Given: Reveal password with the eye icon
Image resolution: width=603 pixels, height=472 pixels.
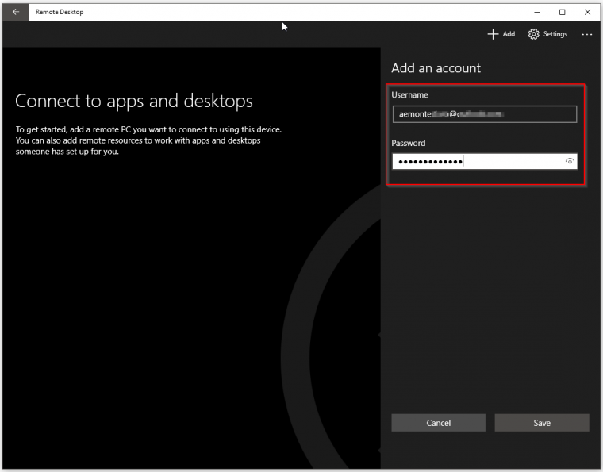Looking at the screenshot, I should click(x=570, y=162).
